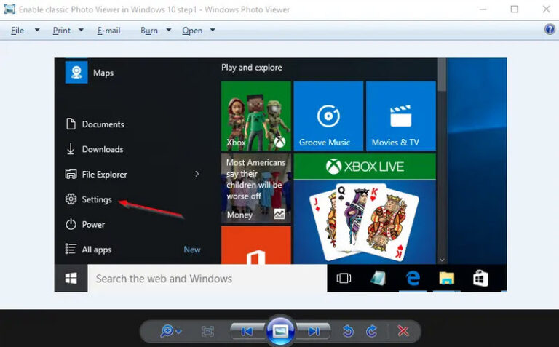The image size is (559, 347).
Task: Click the All apps entry
Action: click(x=96, y=250)
